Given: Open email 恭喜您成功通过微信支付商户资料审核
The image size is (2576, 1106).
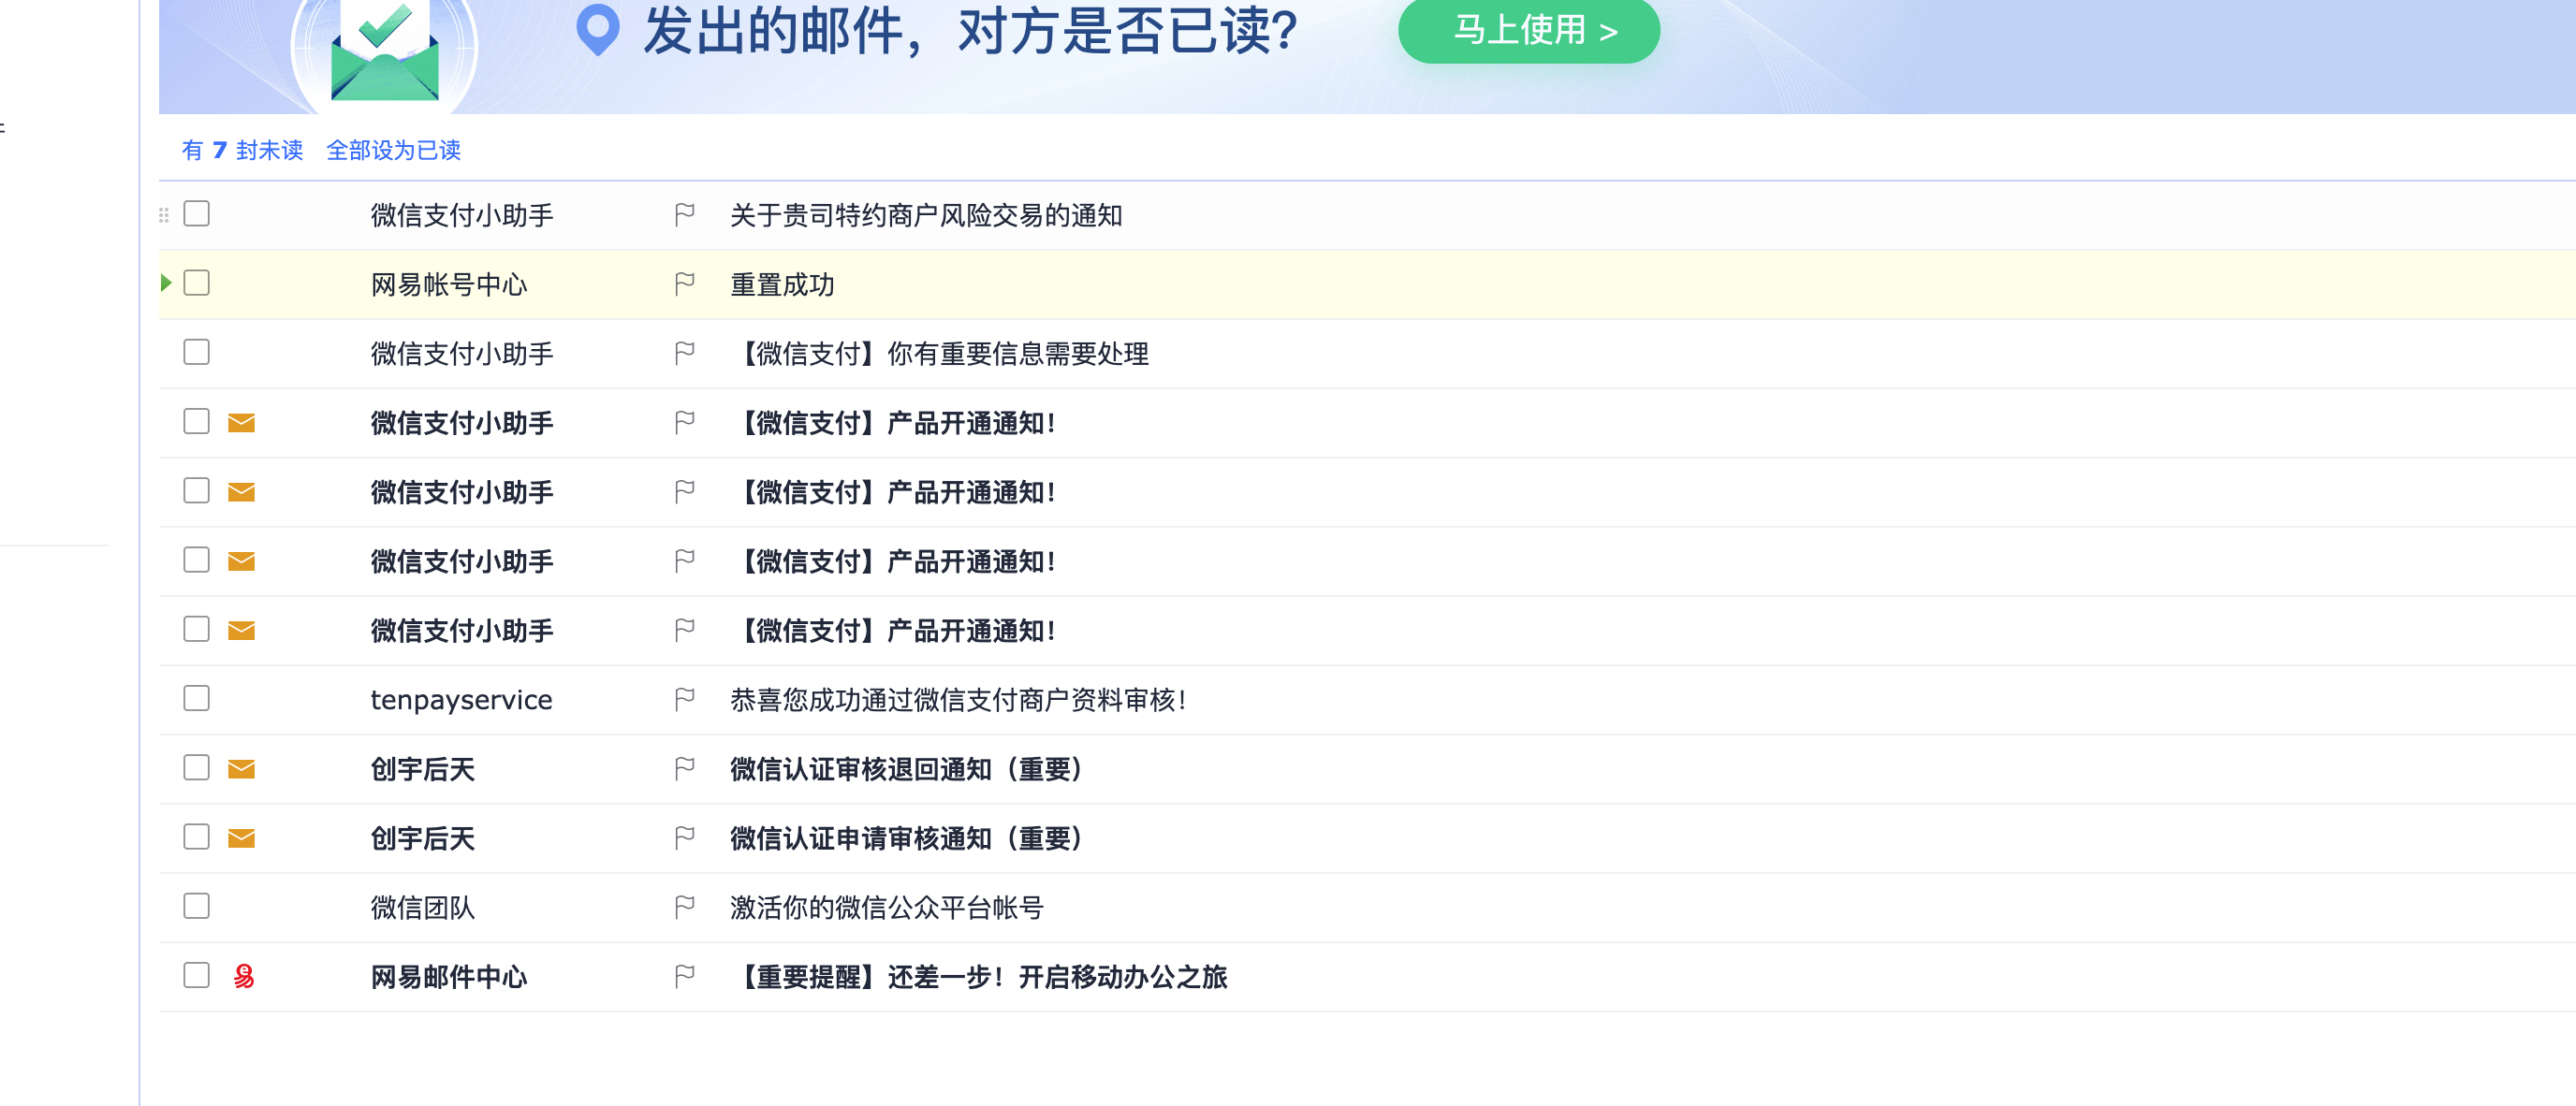Looking at the screenshot, I should coord(957,700).
